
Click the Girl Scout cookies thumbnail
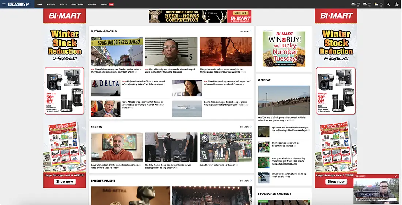pos(264,147)
